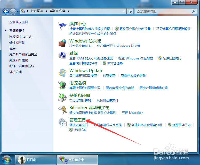This screenshot has height=165, width=200.
Task: Click shield icon beside 更改用户帐户控制设置
Action: [x=117, y=29]
